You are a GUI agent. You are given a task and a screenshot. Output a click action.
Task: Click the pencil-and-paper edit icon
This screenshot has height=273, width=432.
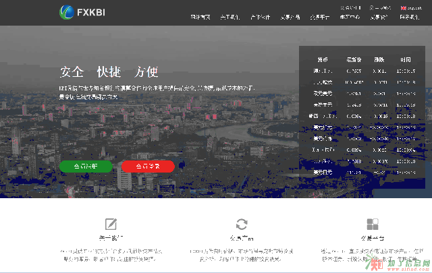point(111,224)
